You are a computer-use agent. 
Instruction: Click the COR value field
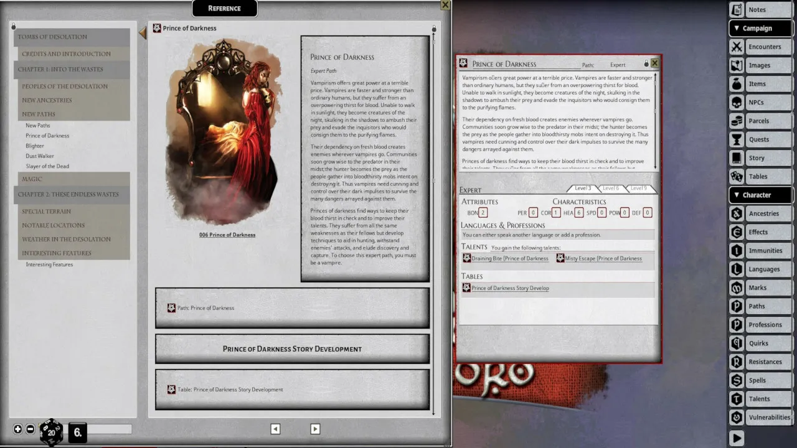[x=557, y=213]
